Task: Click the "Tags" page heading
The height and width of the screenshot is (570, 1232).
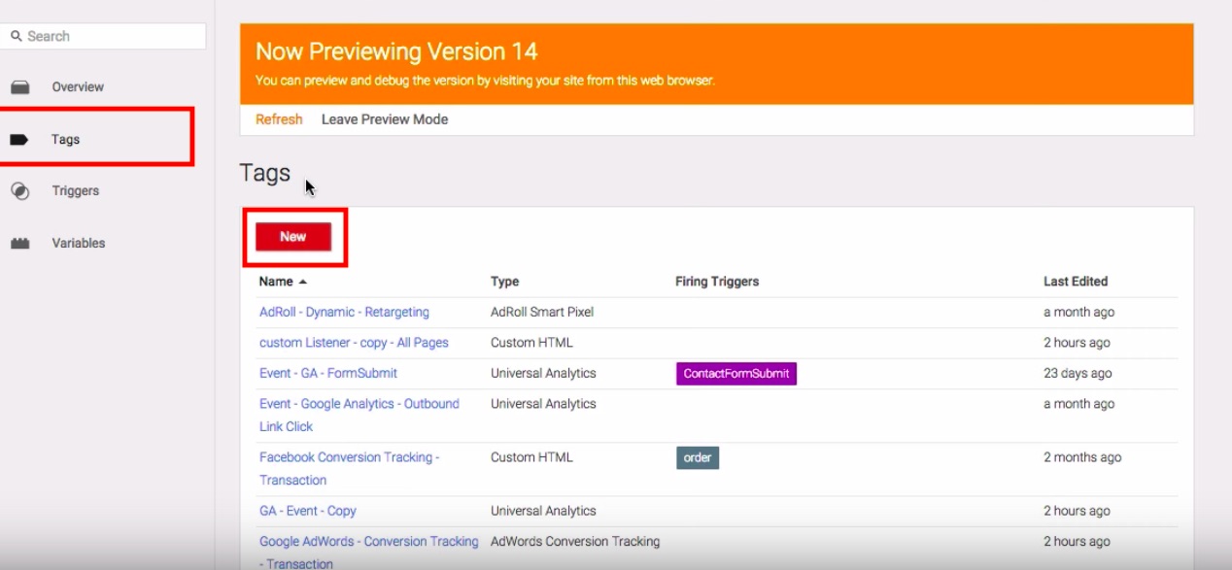Action: 265,174
